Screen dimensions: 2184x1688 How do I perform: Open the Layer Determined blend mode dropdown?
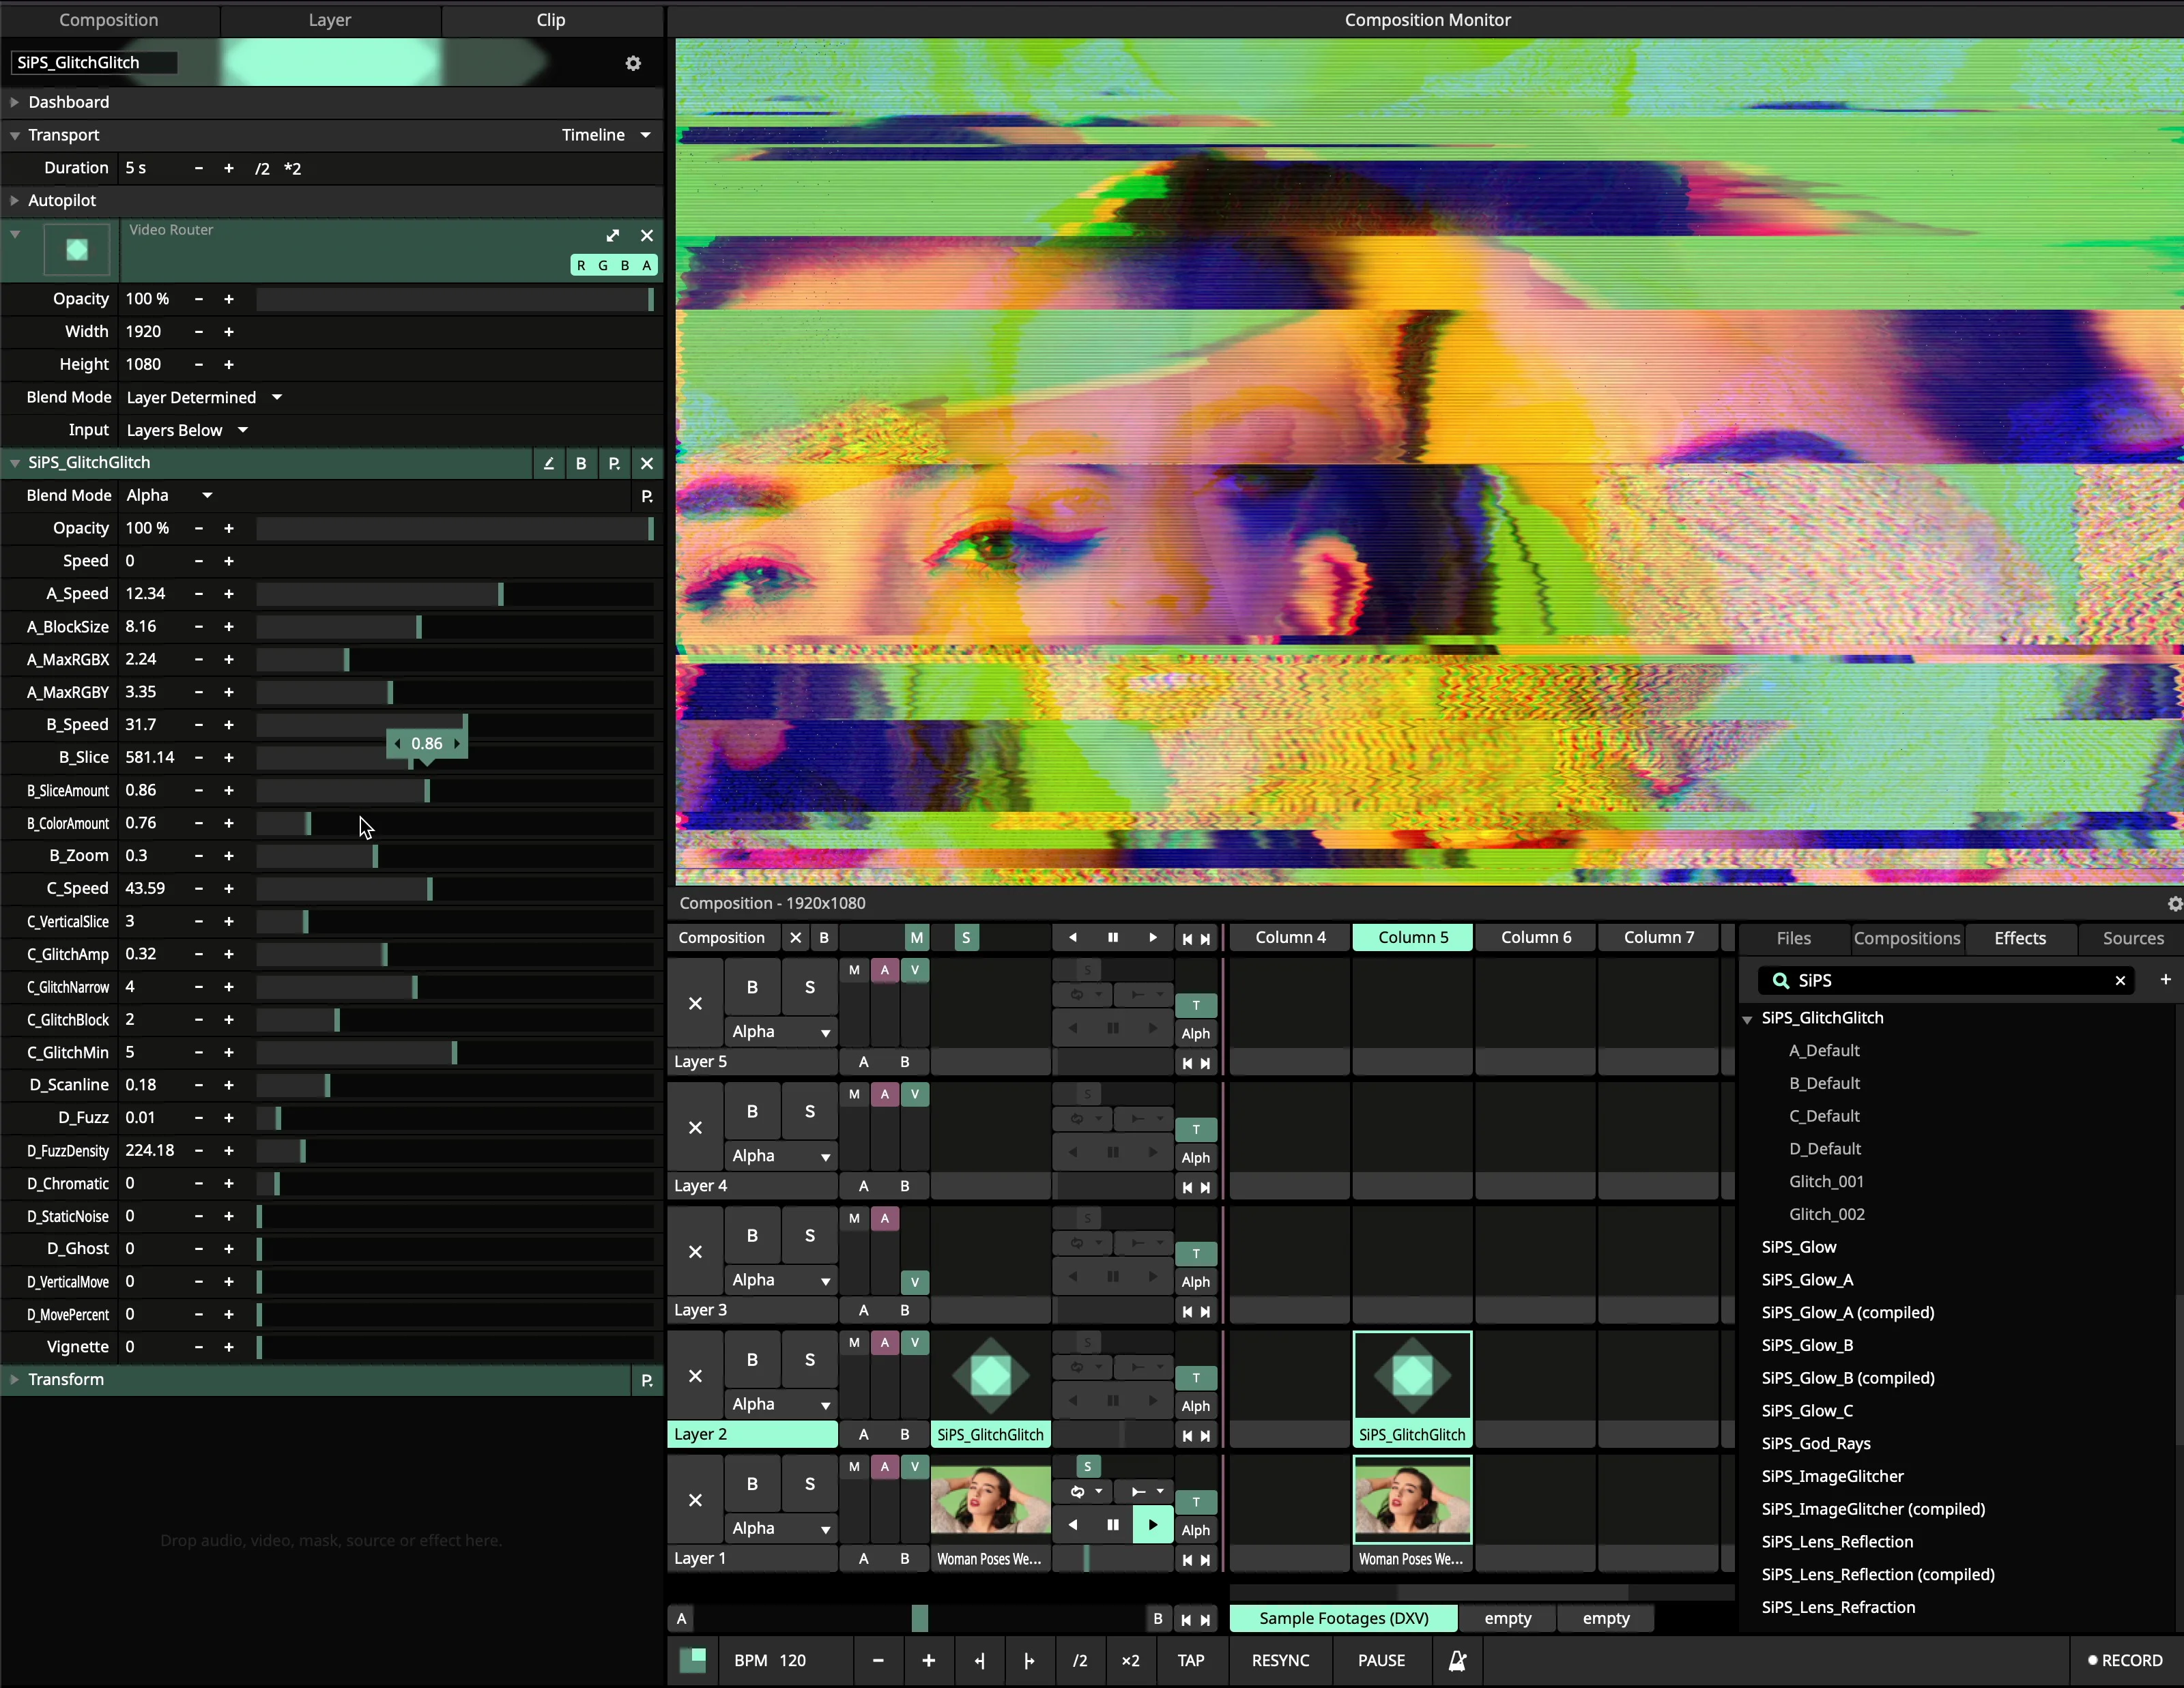click(x=205, y=398)
